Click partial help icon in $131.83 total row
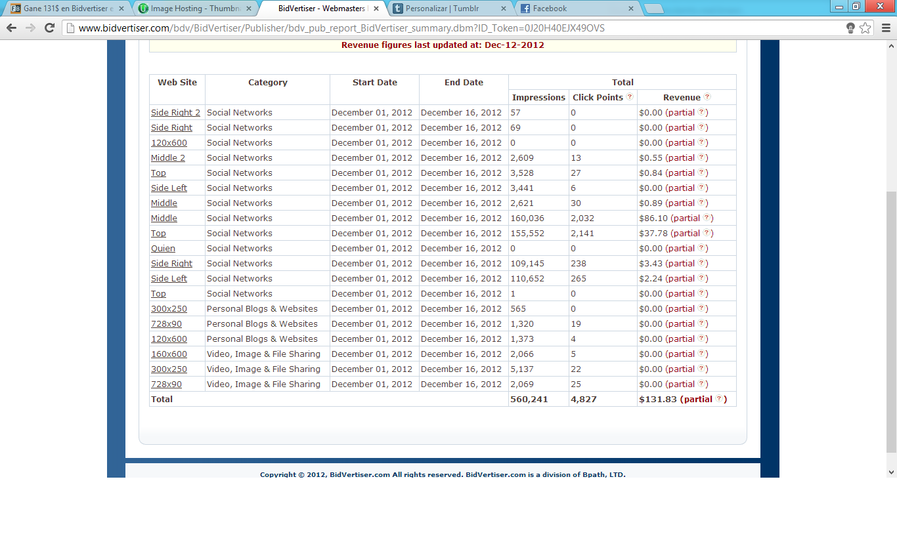 coord(719,399)
